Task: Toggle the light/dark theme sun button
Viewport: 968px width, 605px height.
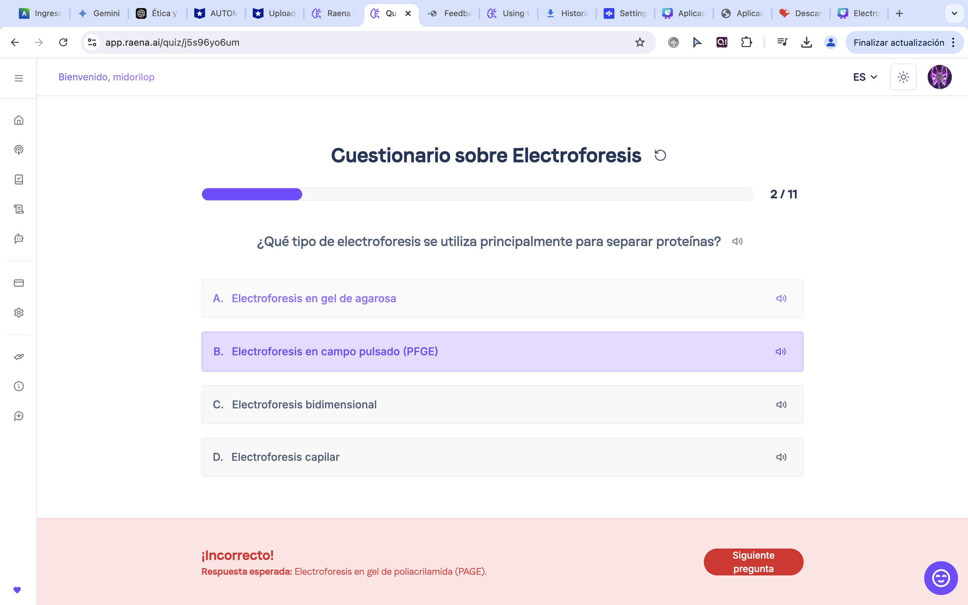Action: [x=903, y=77]
